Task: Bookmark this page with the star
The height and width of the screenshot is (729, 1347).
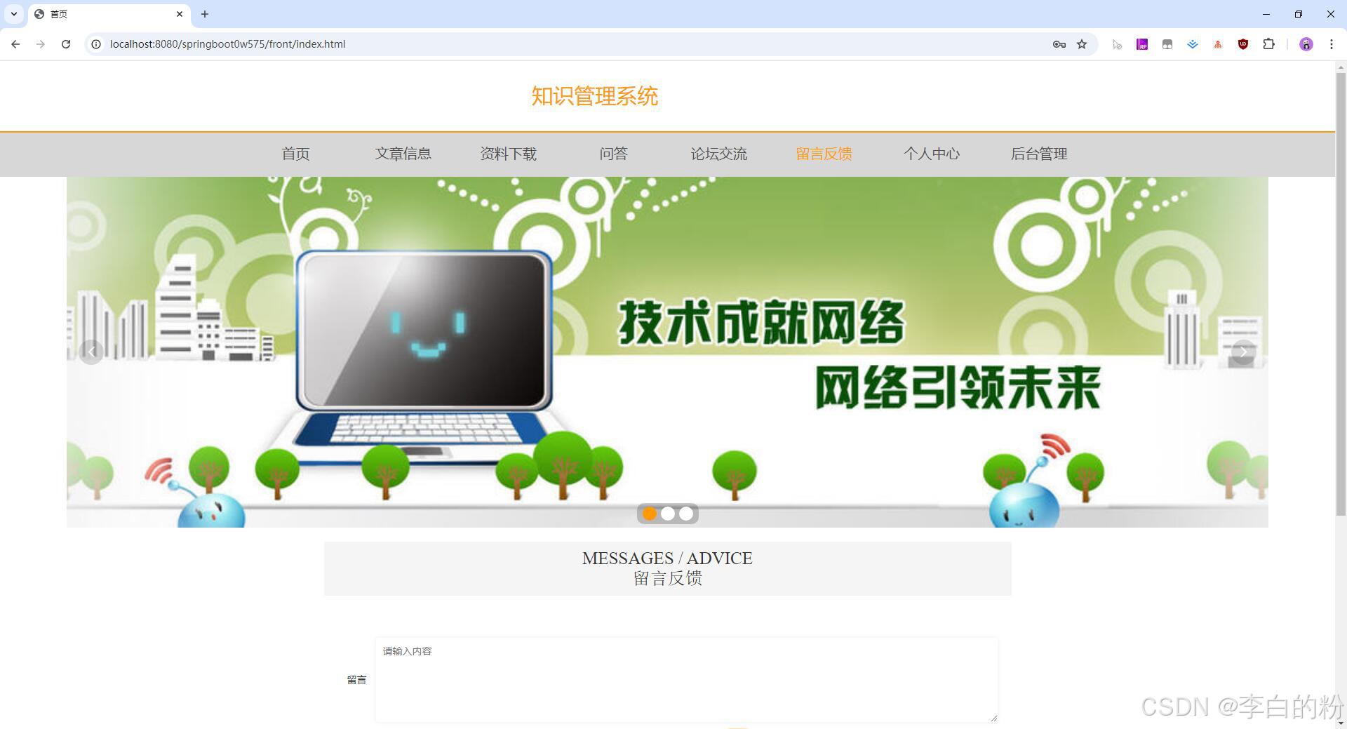Action: (1082, 44)
